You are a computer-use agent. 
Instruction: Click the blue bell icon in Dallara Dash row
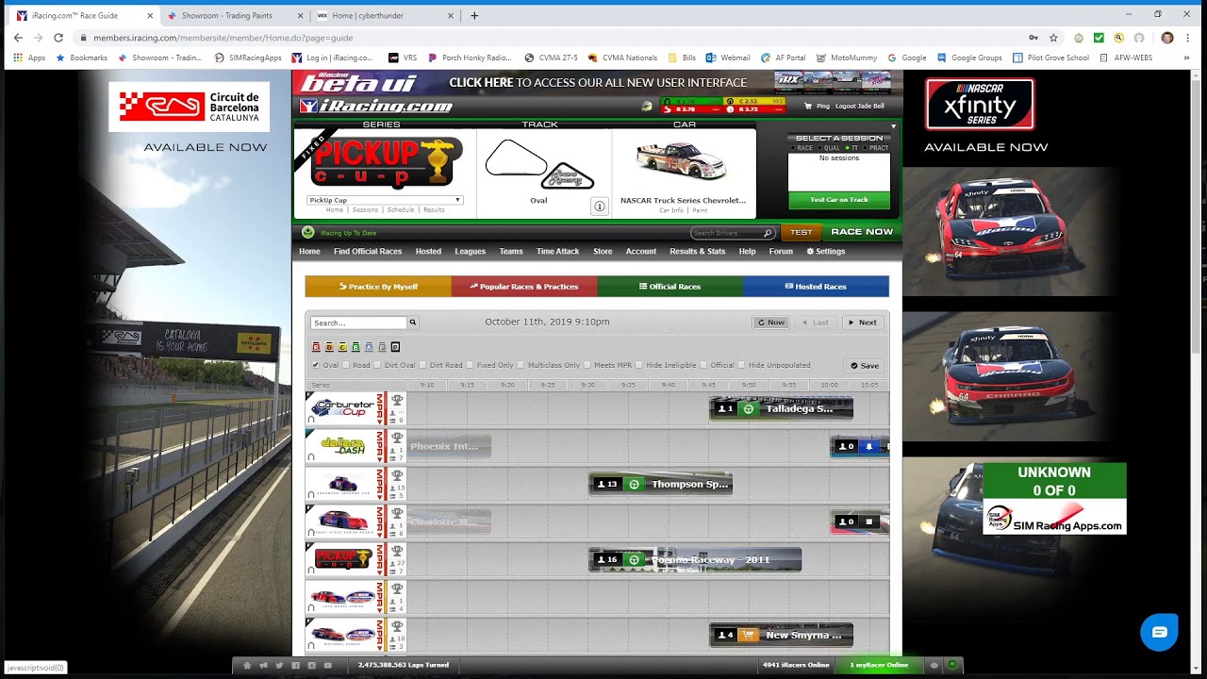(x=869, y=446)
